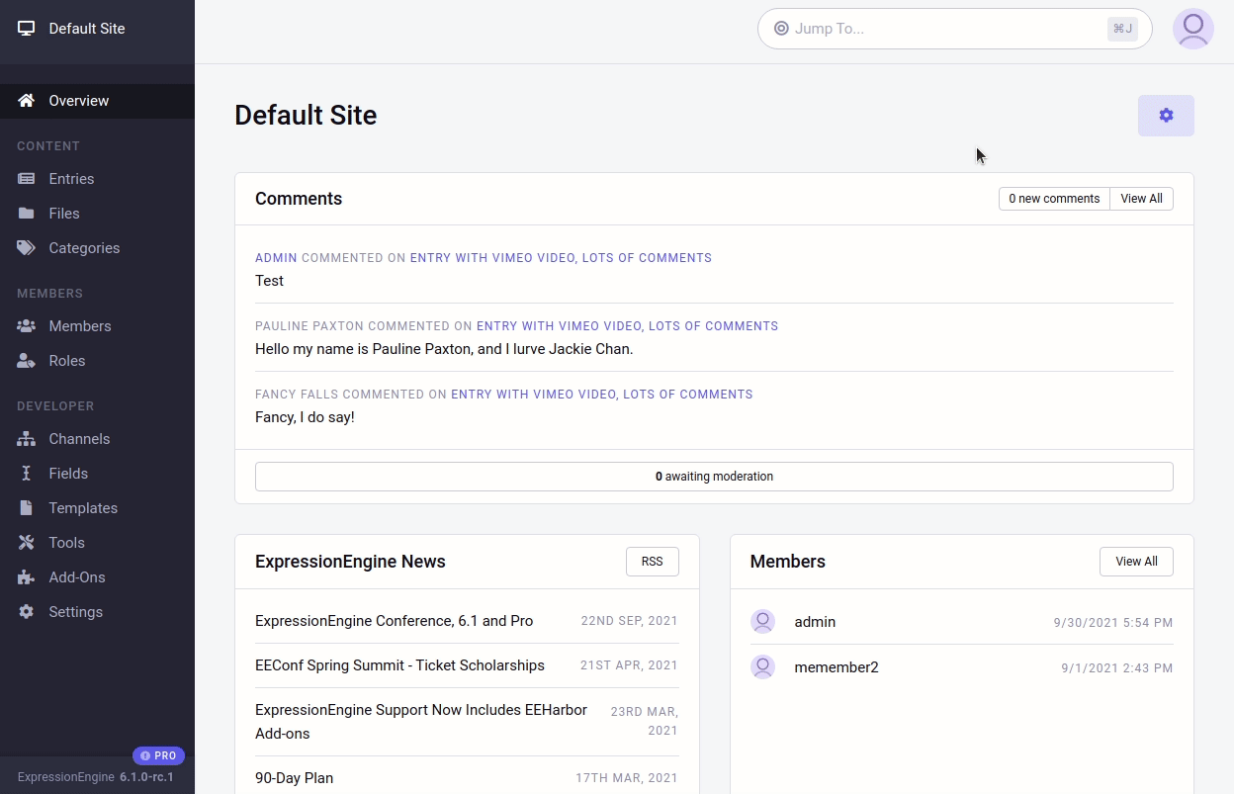This screenshot has width=1234, height=794.
Task: Click the Roles user-tag icon
Action: pyautogui.click(x=27, y=361)
